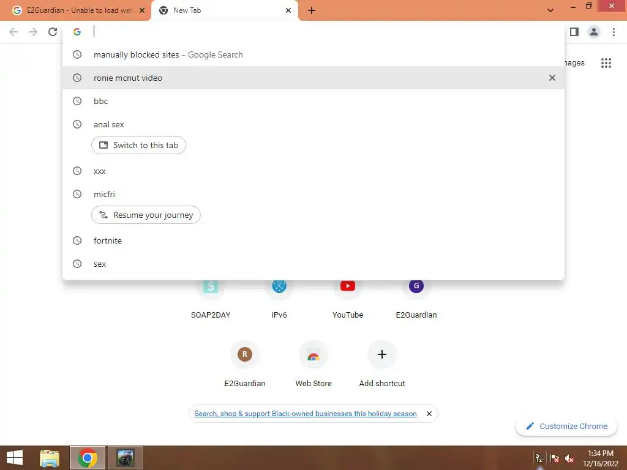This screenshot has width=627, height=470.
Task: Open Chrome's three-dot menu
Action: point(614,32)
